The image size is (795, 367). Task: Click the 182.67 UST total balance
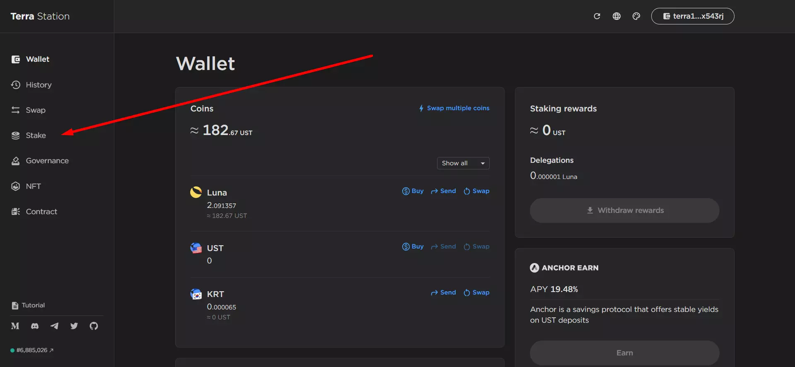(221, 130)
